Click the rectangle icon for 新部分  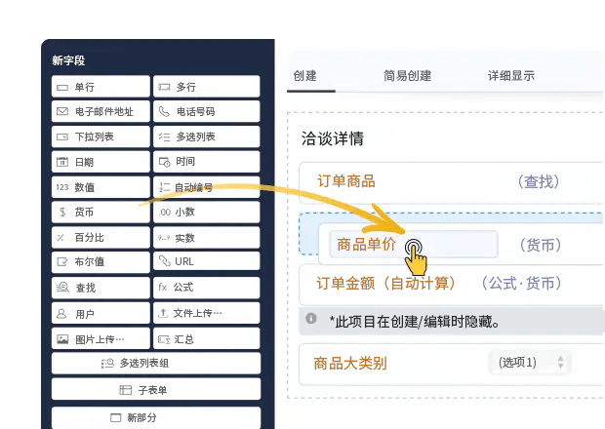pyautogui.click(x=116, y=417)
